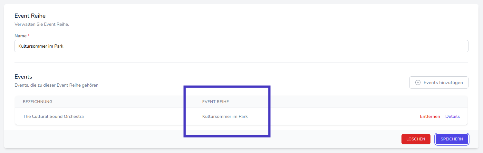This screenshot has height=153, width=483.
Task: Click the plus circle icon beside Events hinzufügen
Action: [x=418, y=82]
